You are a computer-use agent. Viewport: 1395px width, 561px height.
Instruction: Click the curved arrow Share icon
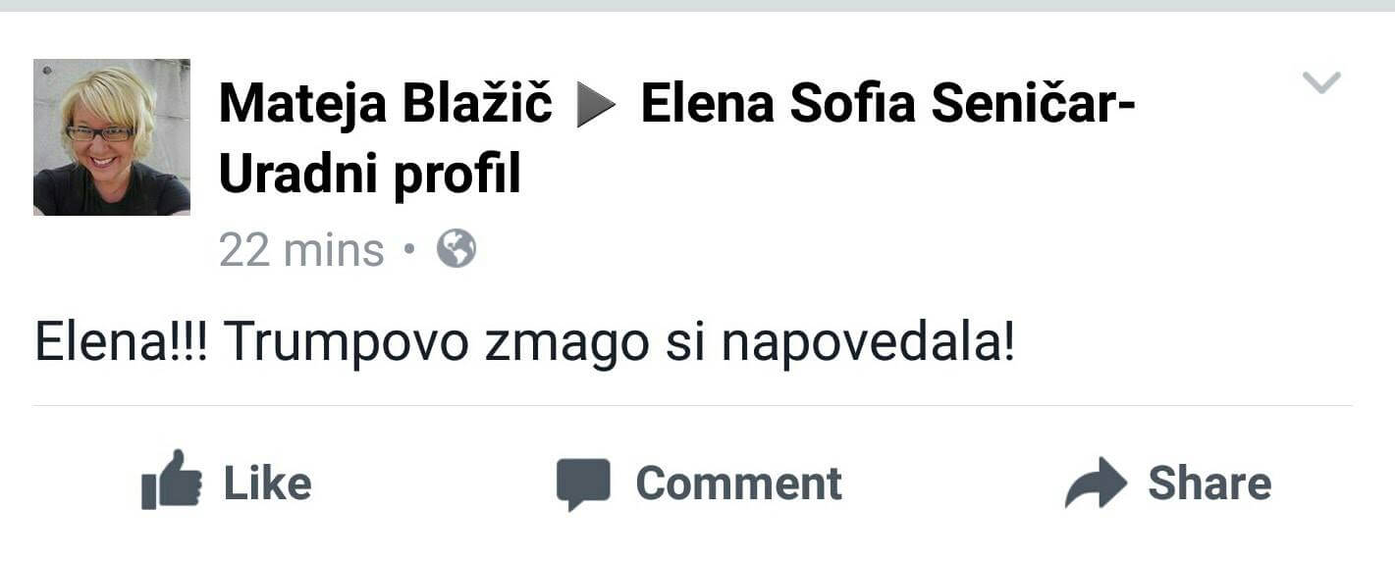pos(1096,483)
